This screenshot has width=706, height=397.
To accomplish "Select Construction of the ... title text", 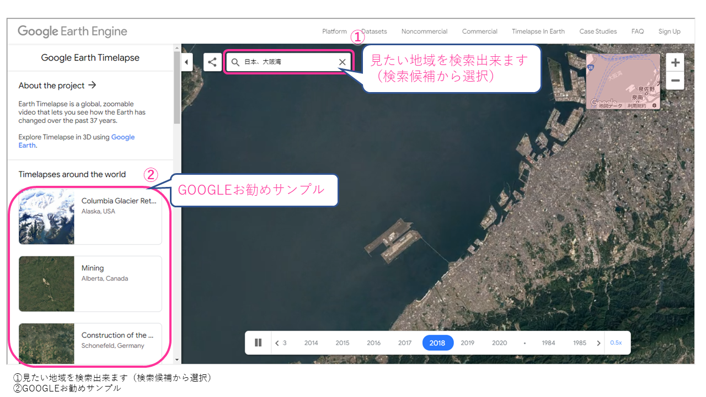I will coord(118,335).
